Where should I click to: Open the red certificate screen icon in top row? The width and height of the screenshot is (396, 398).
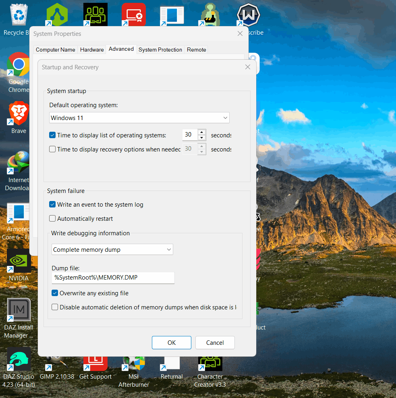point(133,15)
